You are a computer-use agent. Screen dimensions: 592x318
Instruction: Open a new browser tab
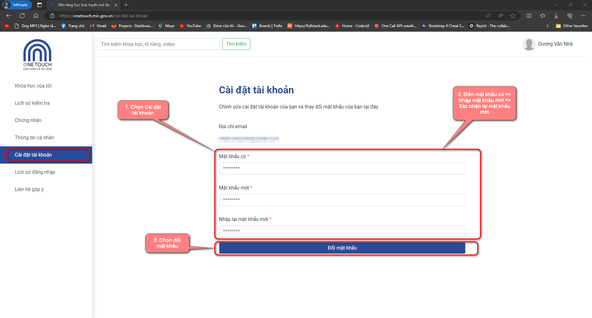[126, 5]
